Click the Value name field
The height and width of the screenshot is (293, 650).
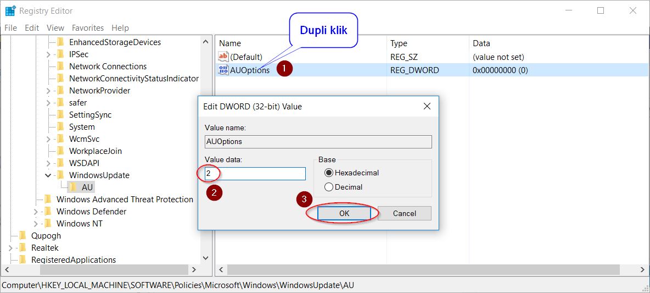[318, 141]
